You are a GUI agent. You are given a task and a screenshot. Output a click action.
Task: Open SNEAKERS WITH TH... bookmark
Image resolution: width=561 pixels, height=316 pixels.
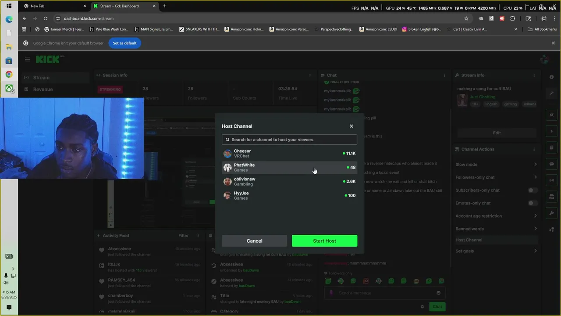click(199, 29)
